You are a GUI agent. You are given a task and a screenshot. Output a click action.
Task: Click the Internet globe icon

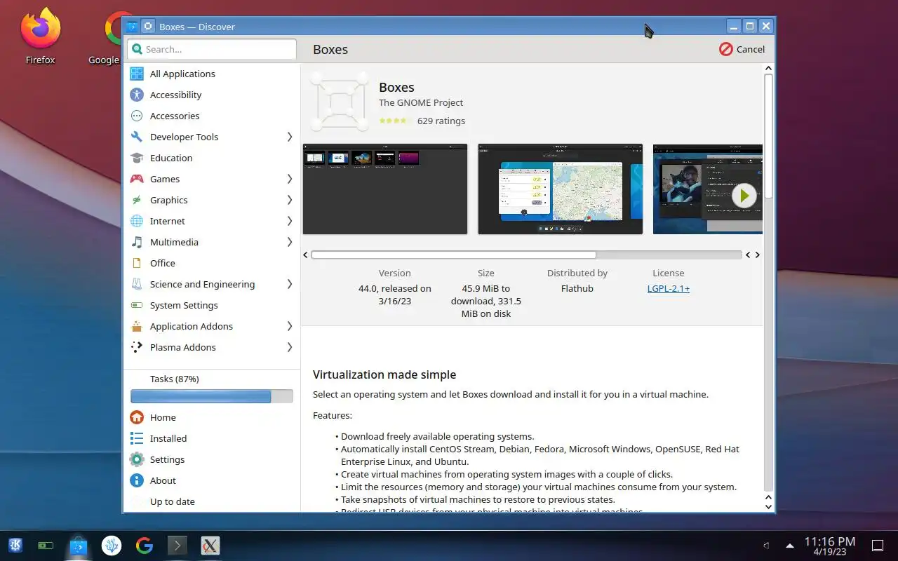tap(137, 221)
